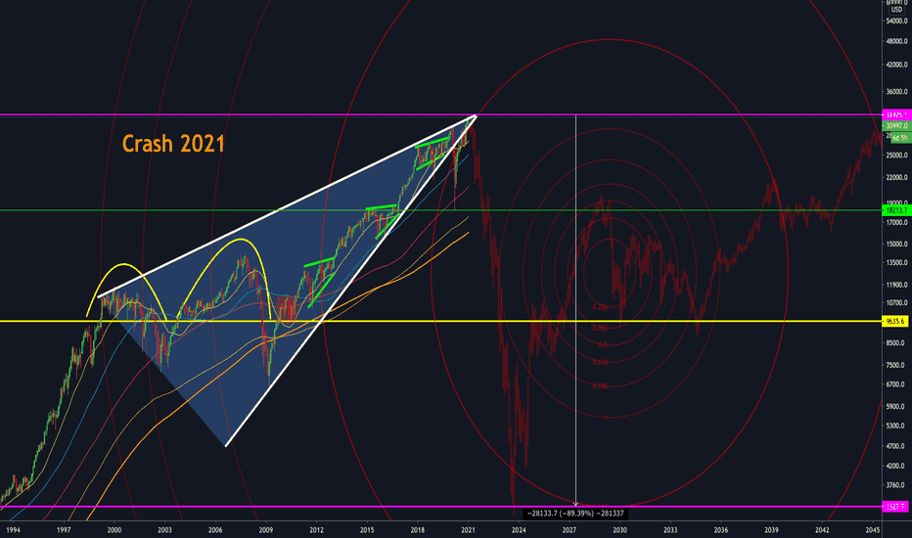The height and width of the screenshot is (538, 912).
Task: Click the 36000.0 price axis value
Action: pos(896,92)
